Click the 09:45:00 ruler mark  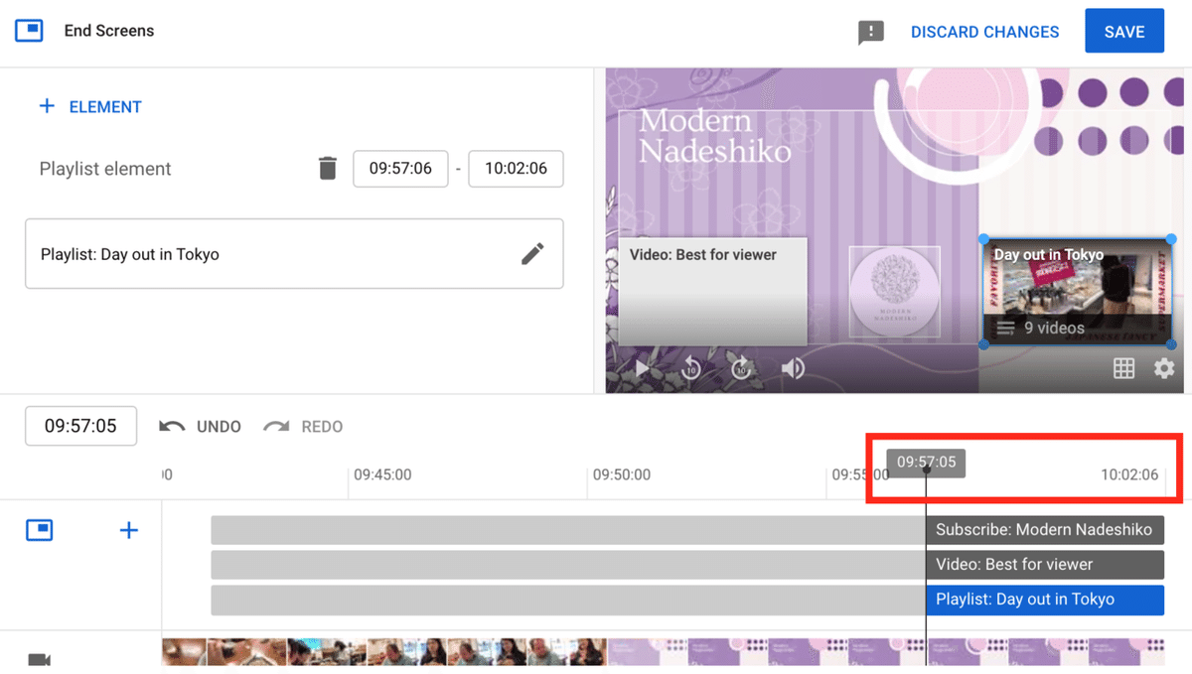click(382, 474)
